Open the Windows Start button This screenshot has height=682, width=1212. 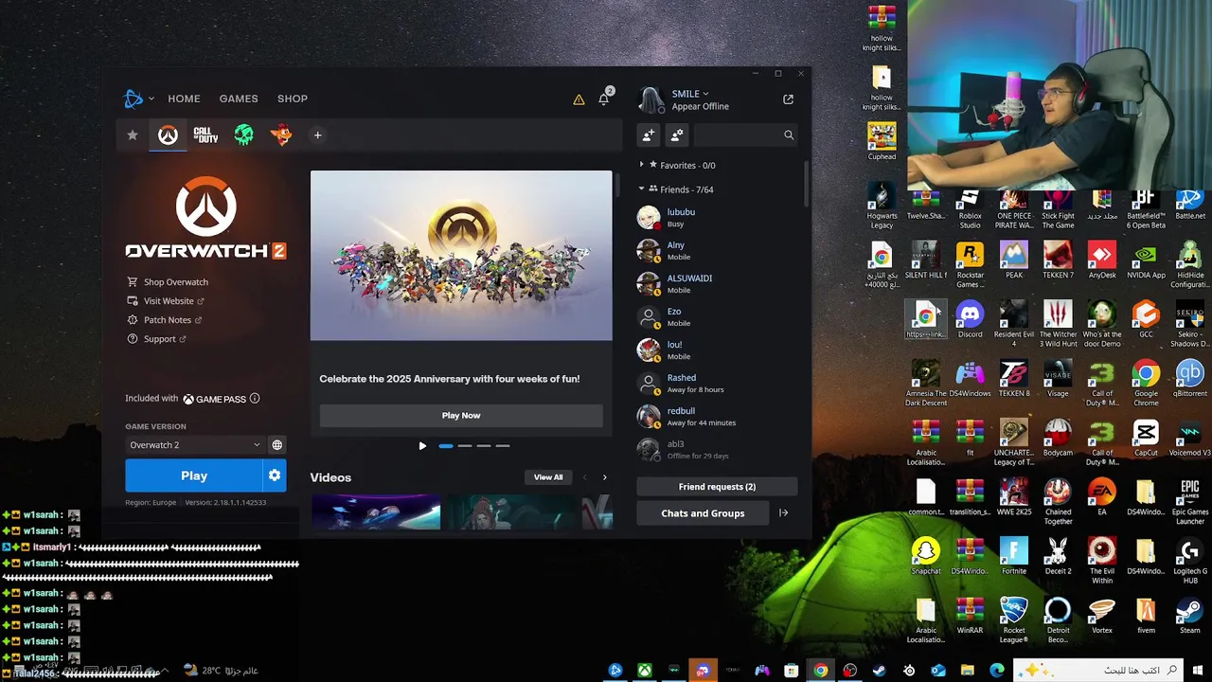point(1198,671)
